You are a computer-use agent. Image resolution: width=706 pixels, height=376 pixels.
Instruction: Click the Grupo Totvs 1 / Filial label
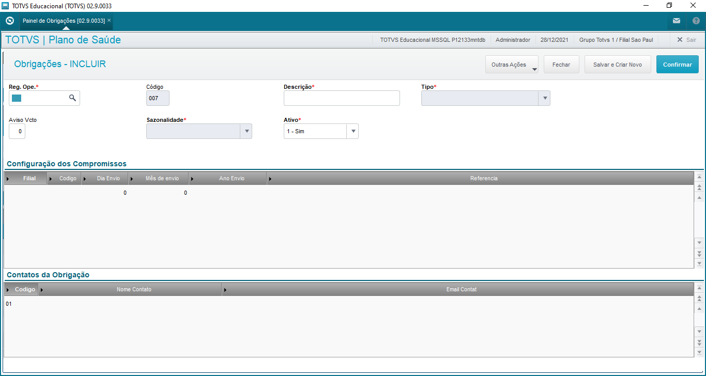[616, 40]
